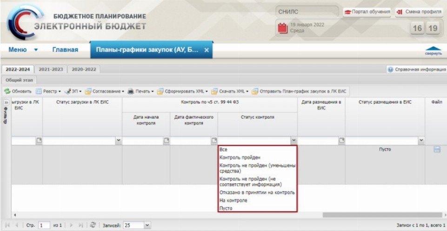447x231 pixels.
Task: Click the Обновить refresh icon
Action: [x=7, y=91]
